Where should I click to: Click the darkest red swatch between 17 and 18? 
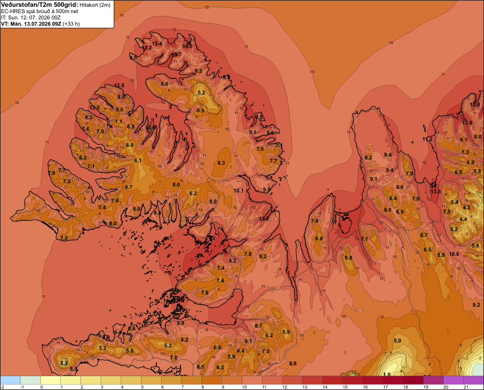click(393, 380)
